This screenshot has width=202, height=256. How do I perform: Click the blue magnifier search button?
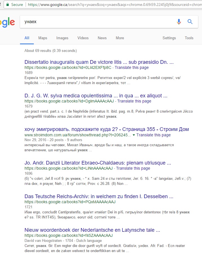(x=190, y=21)
